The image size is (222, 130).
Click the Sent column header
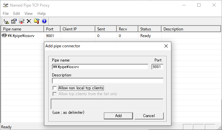tap(106, 29)
